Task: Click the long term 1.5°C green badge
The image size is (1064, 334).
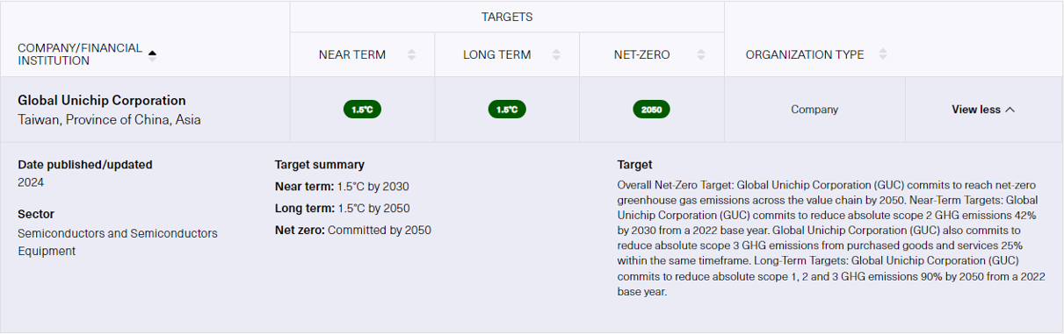Action: [507, 110]
